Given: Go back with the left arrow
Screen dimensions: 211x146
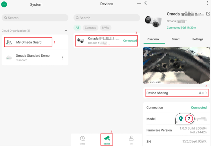Looking at the screenshot, I should coord(146,3).
